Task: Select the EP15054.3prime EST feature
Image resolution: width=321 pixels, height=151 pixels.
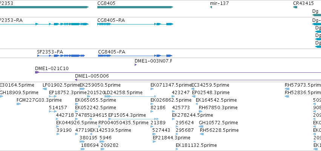Action: click(134, 119)
